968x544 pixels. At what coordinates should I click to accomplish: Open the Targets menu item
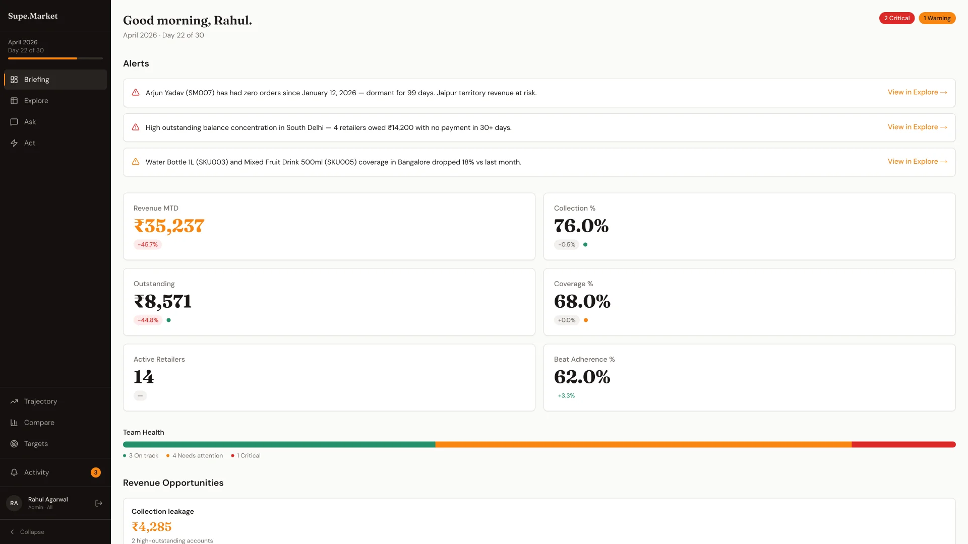click(x=36, y=444)
